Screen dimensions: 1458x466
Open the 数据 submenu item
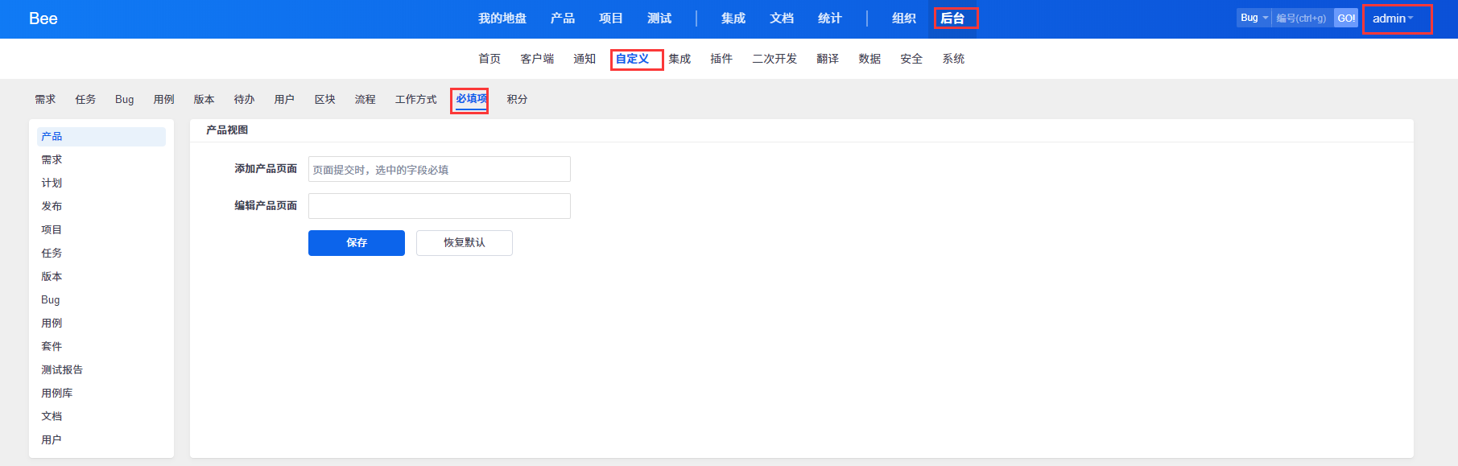pyautogui.click(x=869, y=59)
